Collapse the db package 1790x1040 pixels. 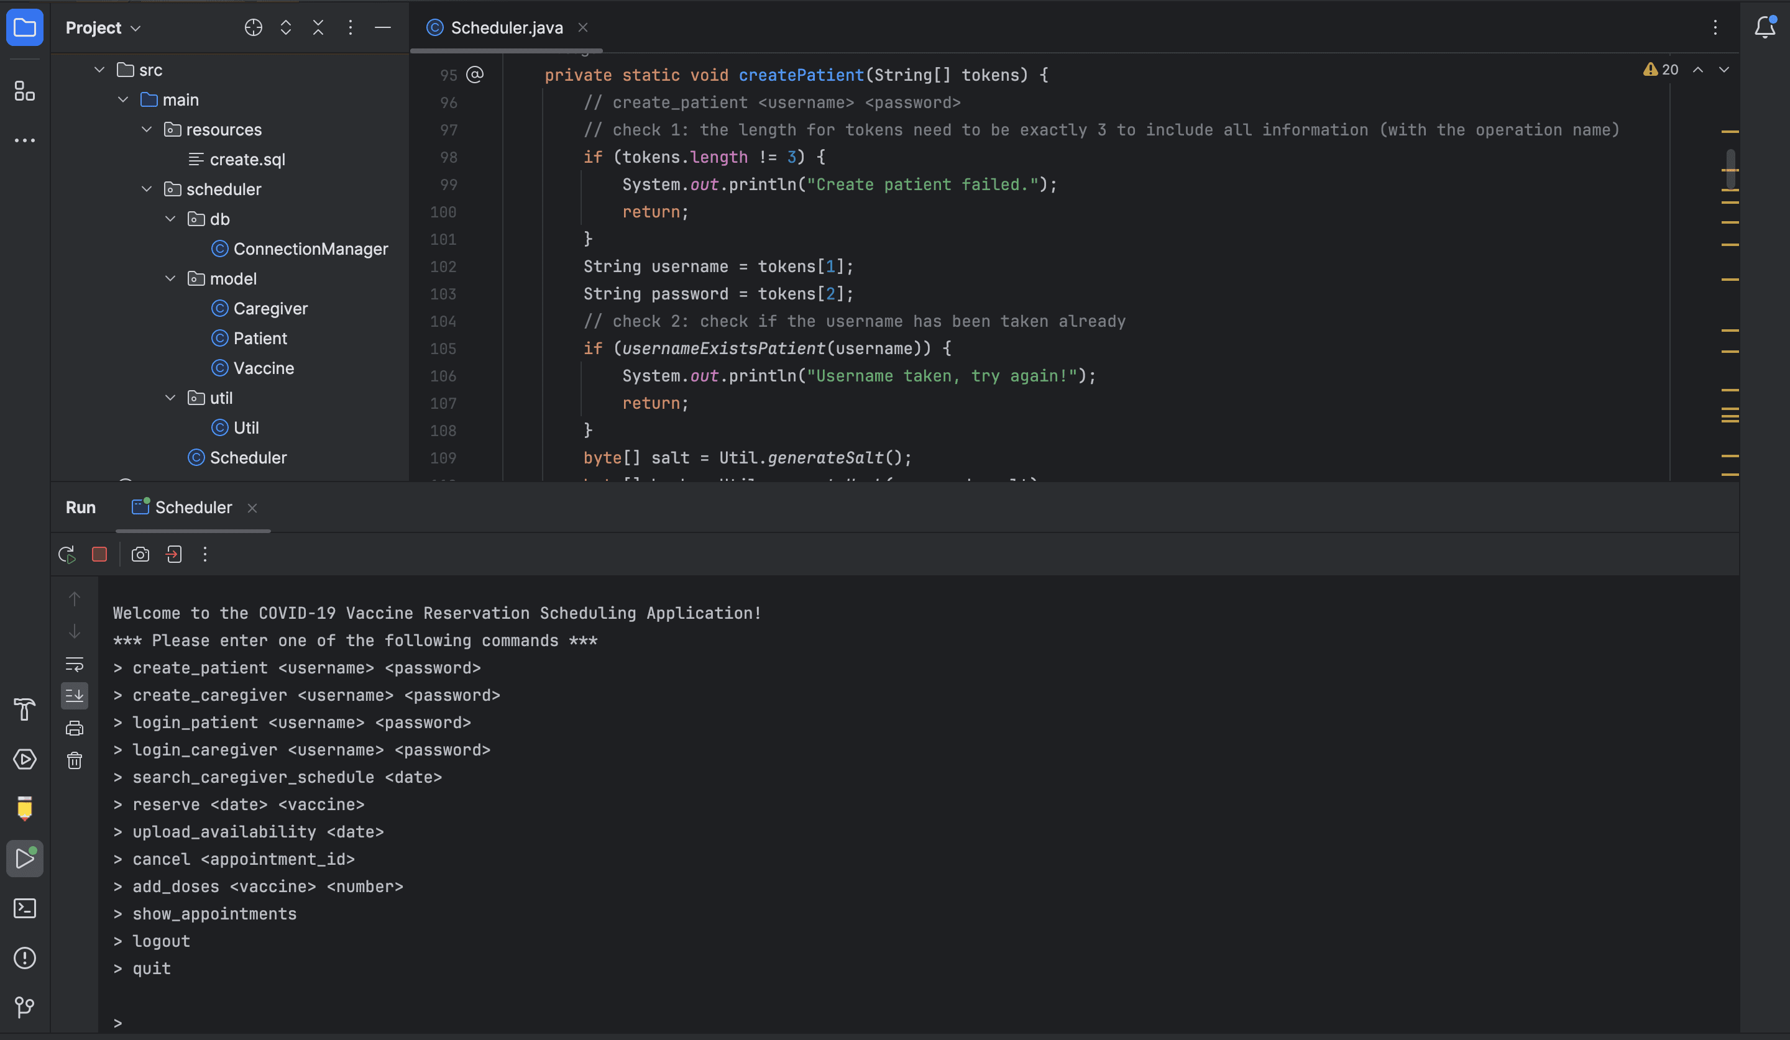coord(170,219)
